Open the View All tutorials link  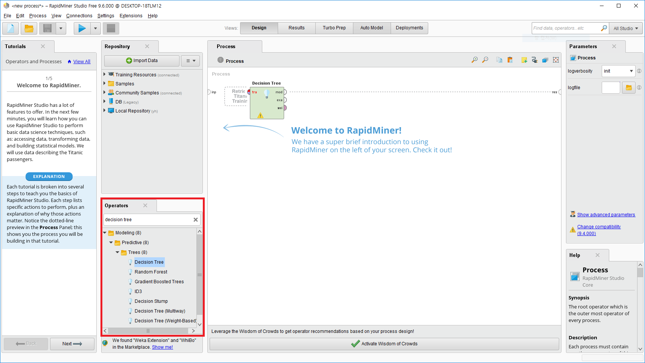(82, 62)
